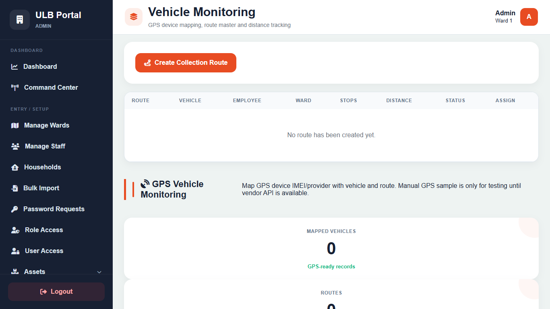This screenshot has height=309, width=550.
Task: Expand the Assets submenu chevron
Action: click(99, 272)
